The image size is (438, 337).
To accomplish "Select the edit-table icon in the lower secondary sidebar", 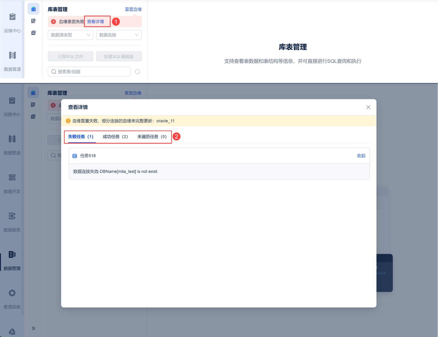I will click(33, 105).
